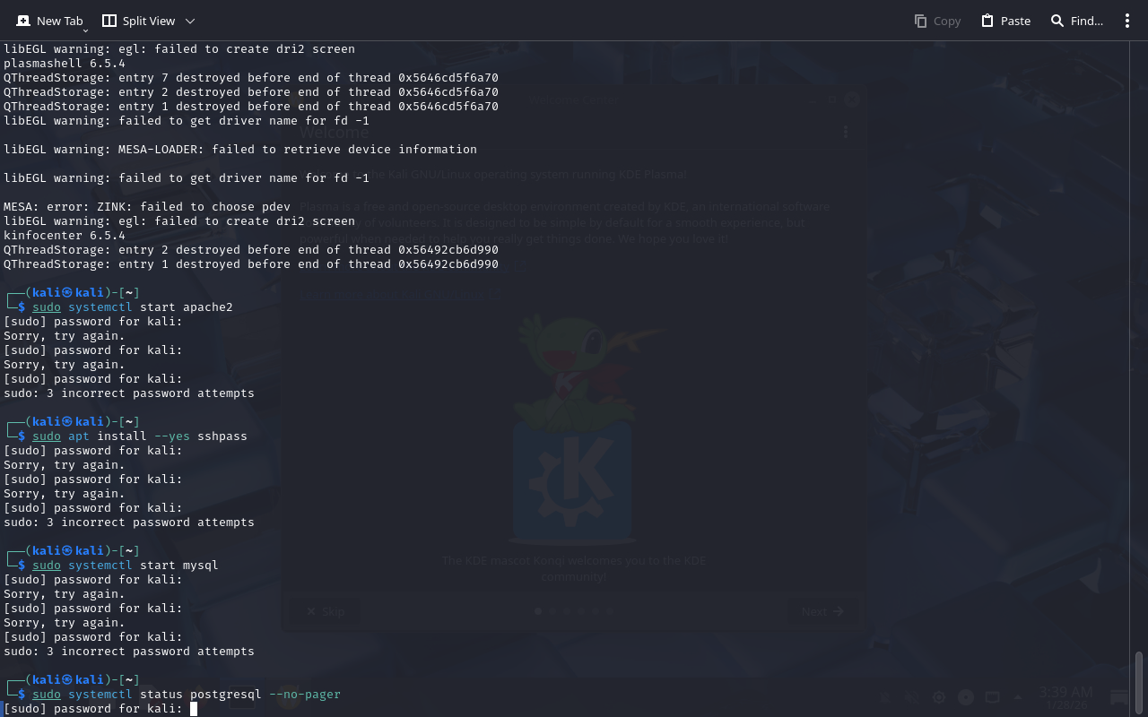
Task: Click the 'MESA: error: ZINK' line
Action: (x=146, y=207)
